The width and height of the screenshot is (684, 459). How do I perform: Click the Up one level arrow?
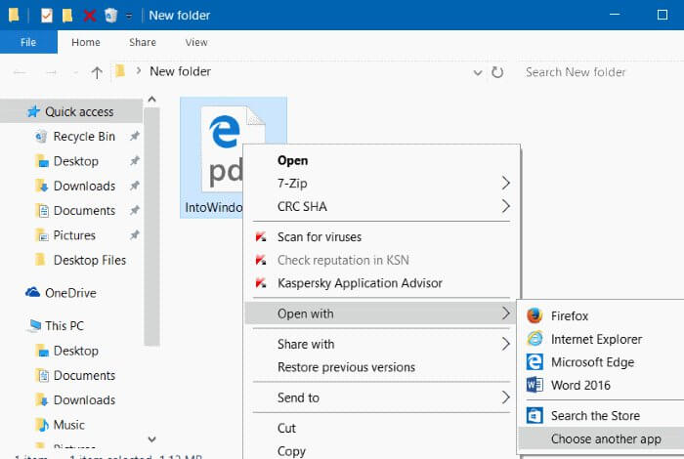point(97,72)
